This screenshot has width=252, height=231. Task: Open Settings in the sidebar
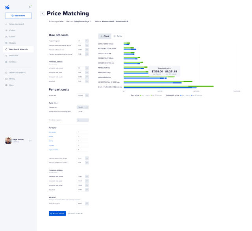point(13,62)
